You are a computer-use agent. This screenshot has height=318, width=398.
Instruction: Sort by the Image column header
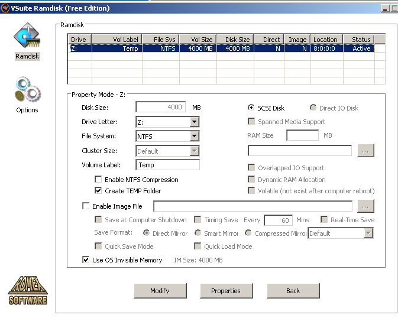[x=297, y=40]
